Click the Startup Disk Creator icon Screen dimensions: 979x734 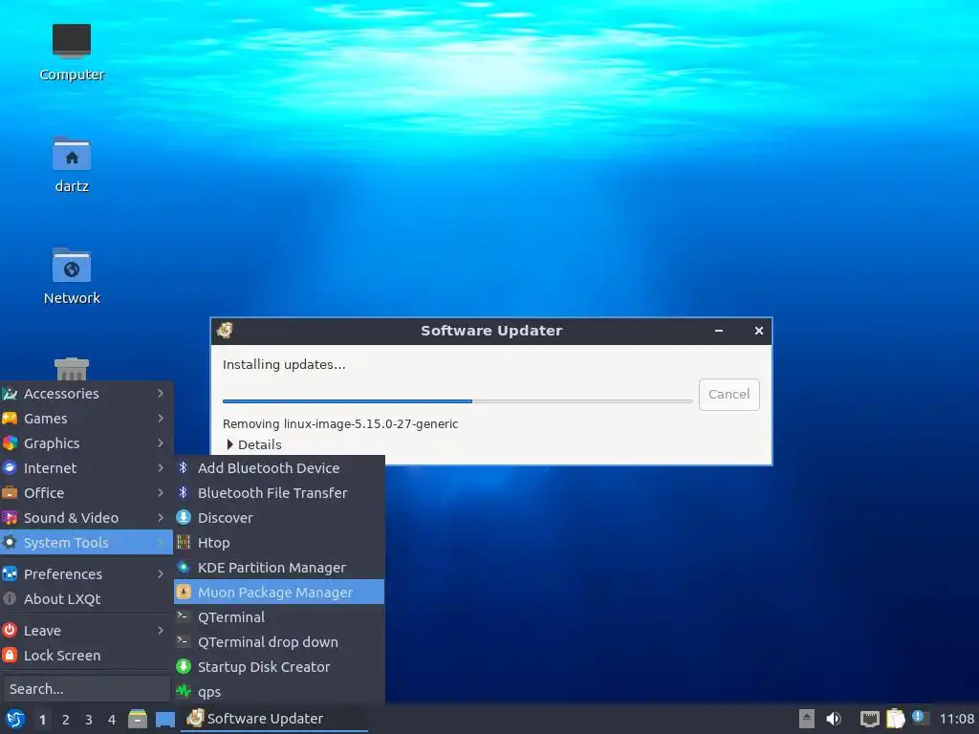coord(183,666)
